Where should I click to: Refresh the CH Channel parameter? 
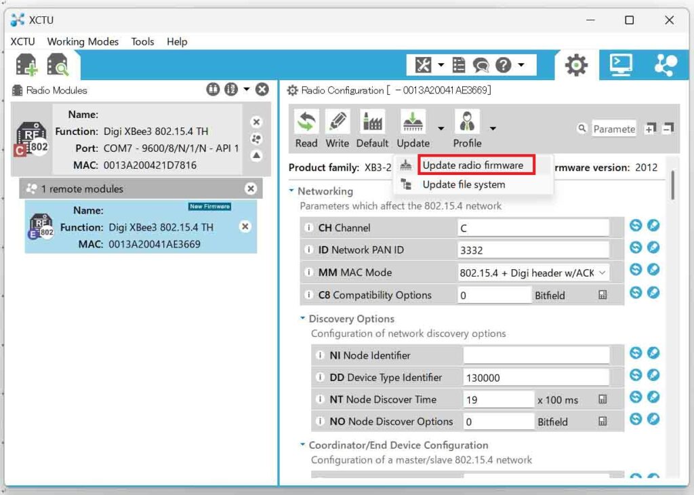pyautogui.click(x=636, y=225)
